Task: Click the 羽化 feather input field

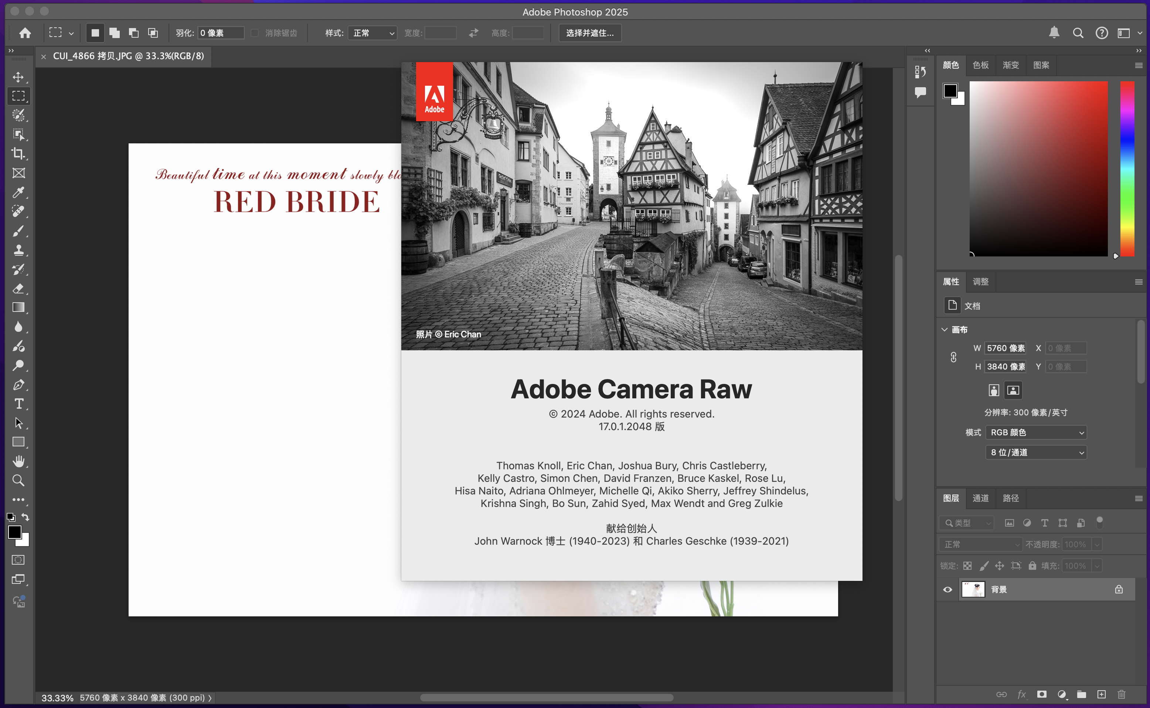Action: tap(220, 33)
